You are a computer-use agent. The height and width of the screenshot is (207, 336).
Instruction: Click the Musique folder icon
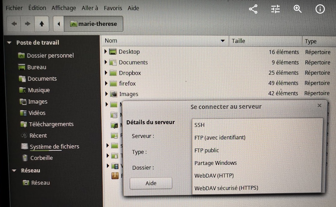(x=23, y=90)
